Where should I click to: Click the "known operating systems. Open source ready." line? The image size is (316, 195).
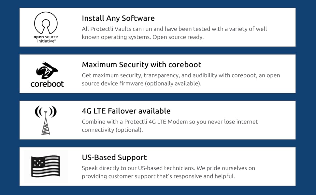point(143,37)
